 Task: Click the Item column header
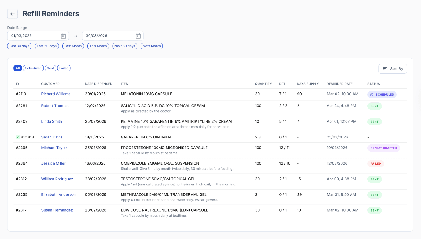coord(125,84)
